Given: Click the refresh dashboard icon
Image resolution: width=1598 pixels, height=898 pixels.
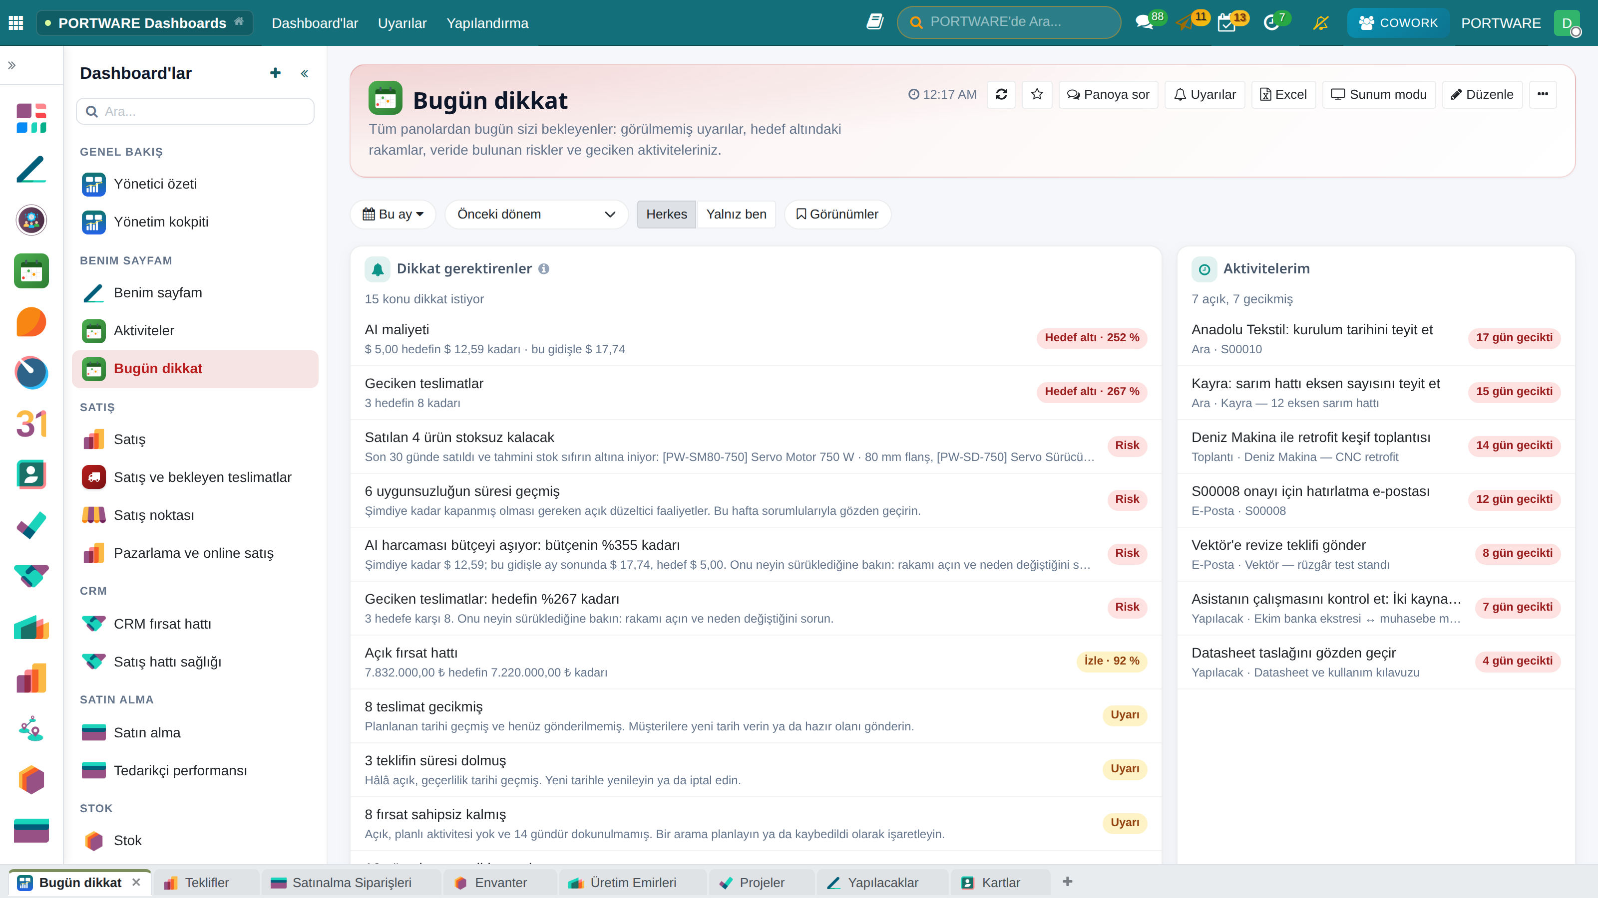Looking at the screenshot, I should 1001,94.
